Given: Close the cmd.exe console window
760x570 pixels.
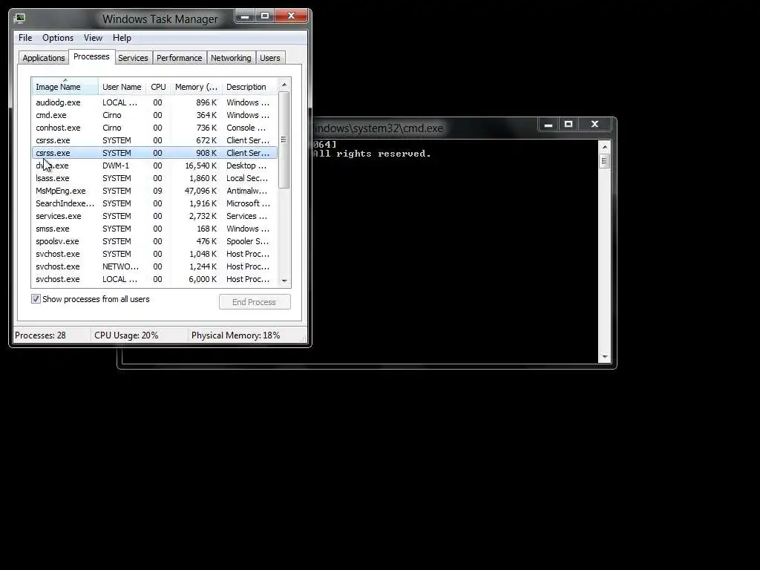Looking at the screenshot, I should pyautogui.click(x=595, y=125).
